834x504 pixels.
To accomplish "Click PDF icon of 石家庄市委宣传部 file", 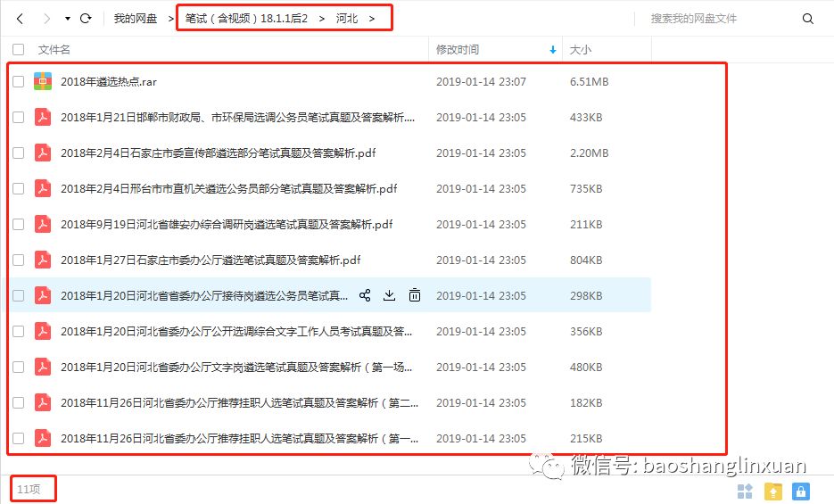I will point(43,153).
